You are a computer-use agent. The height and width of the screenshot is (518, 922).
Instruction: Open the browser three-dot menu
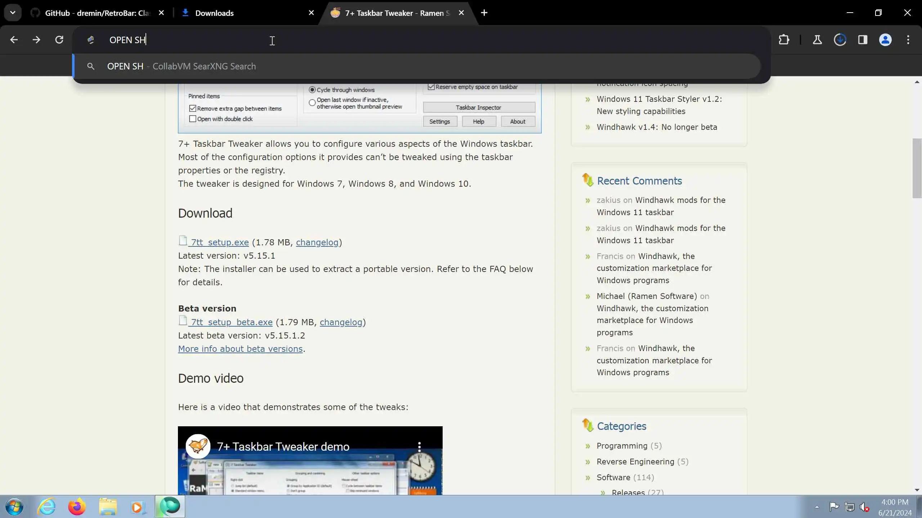coord(908,40)
